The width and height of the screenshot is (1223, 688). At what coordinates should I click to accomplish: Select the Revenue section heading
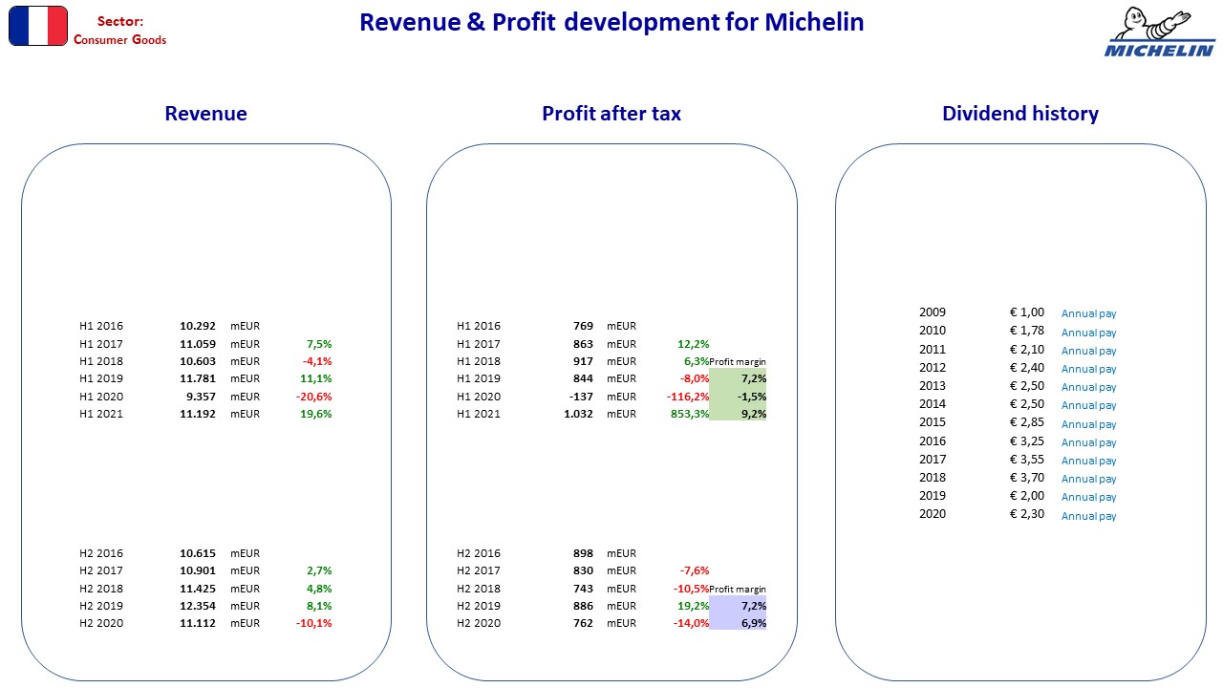click(205, 114)
